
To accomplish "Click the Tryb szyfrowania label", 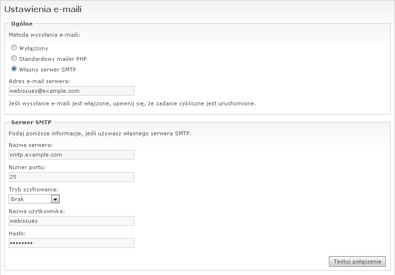I will (34, 189).
